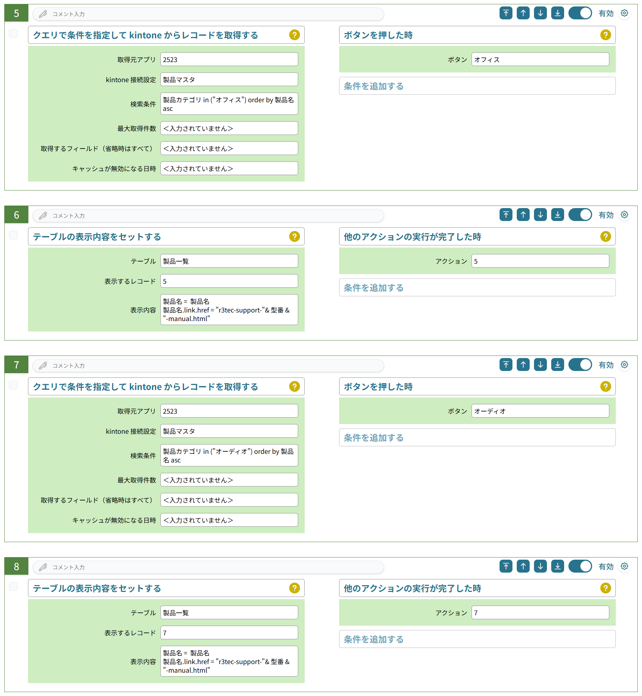The height and width of the screenshot is (696, 642).
Task: Open row 8 condition title 他のアクションの実行が完了した時
Action: pos(477,588)
